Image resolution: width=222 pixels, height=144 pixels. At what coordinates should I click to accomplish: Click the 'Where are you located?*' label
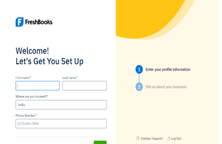[x=32, y=97]
